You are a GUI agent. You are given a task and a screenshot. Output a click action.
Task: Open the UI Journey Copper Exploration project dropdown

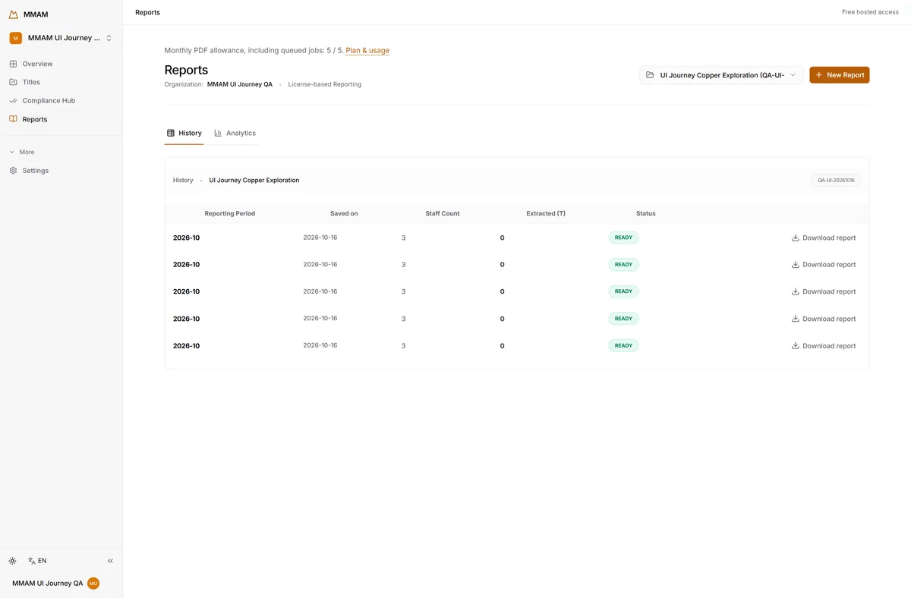click(x=721, y=75)
